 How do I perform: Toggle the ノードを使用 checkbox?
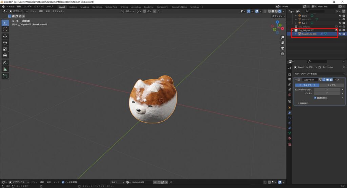(x=63, y=182)
